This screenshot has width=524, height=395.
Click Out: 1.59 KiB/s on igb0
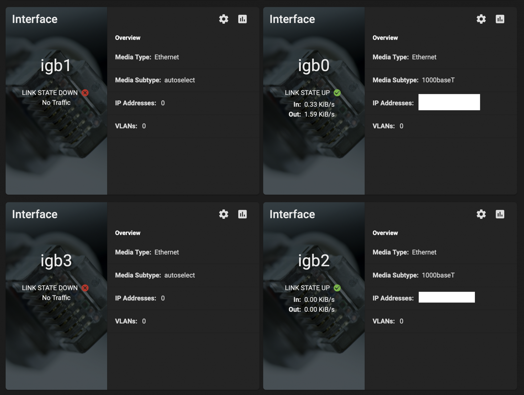point(311,114)
